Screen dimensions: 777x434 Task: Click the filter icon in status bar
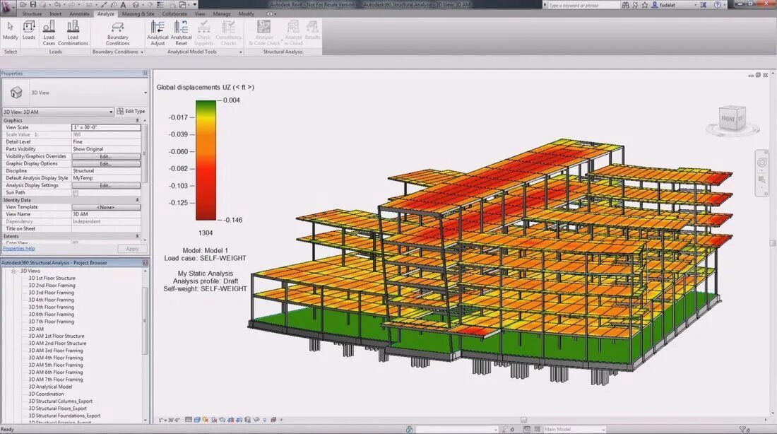[x=743, y=430]
